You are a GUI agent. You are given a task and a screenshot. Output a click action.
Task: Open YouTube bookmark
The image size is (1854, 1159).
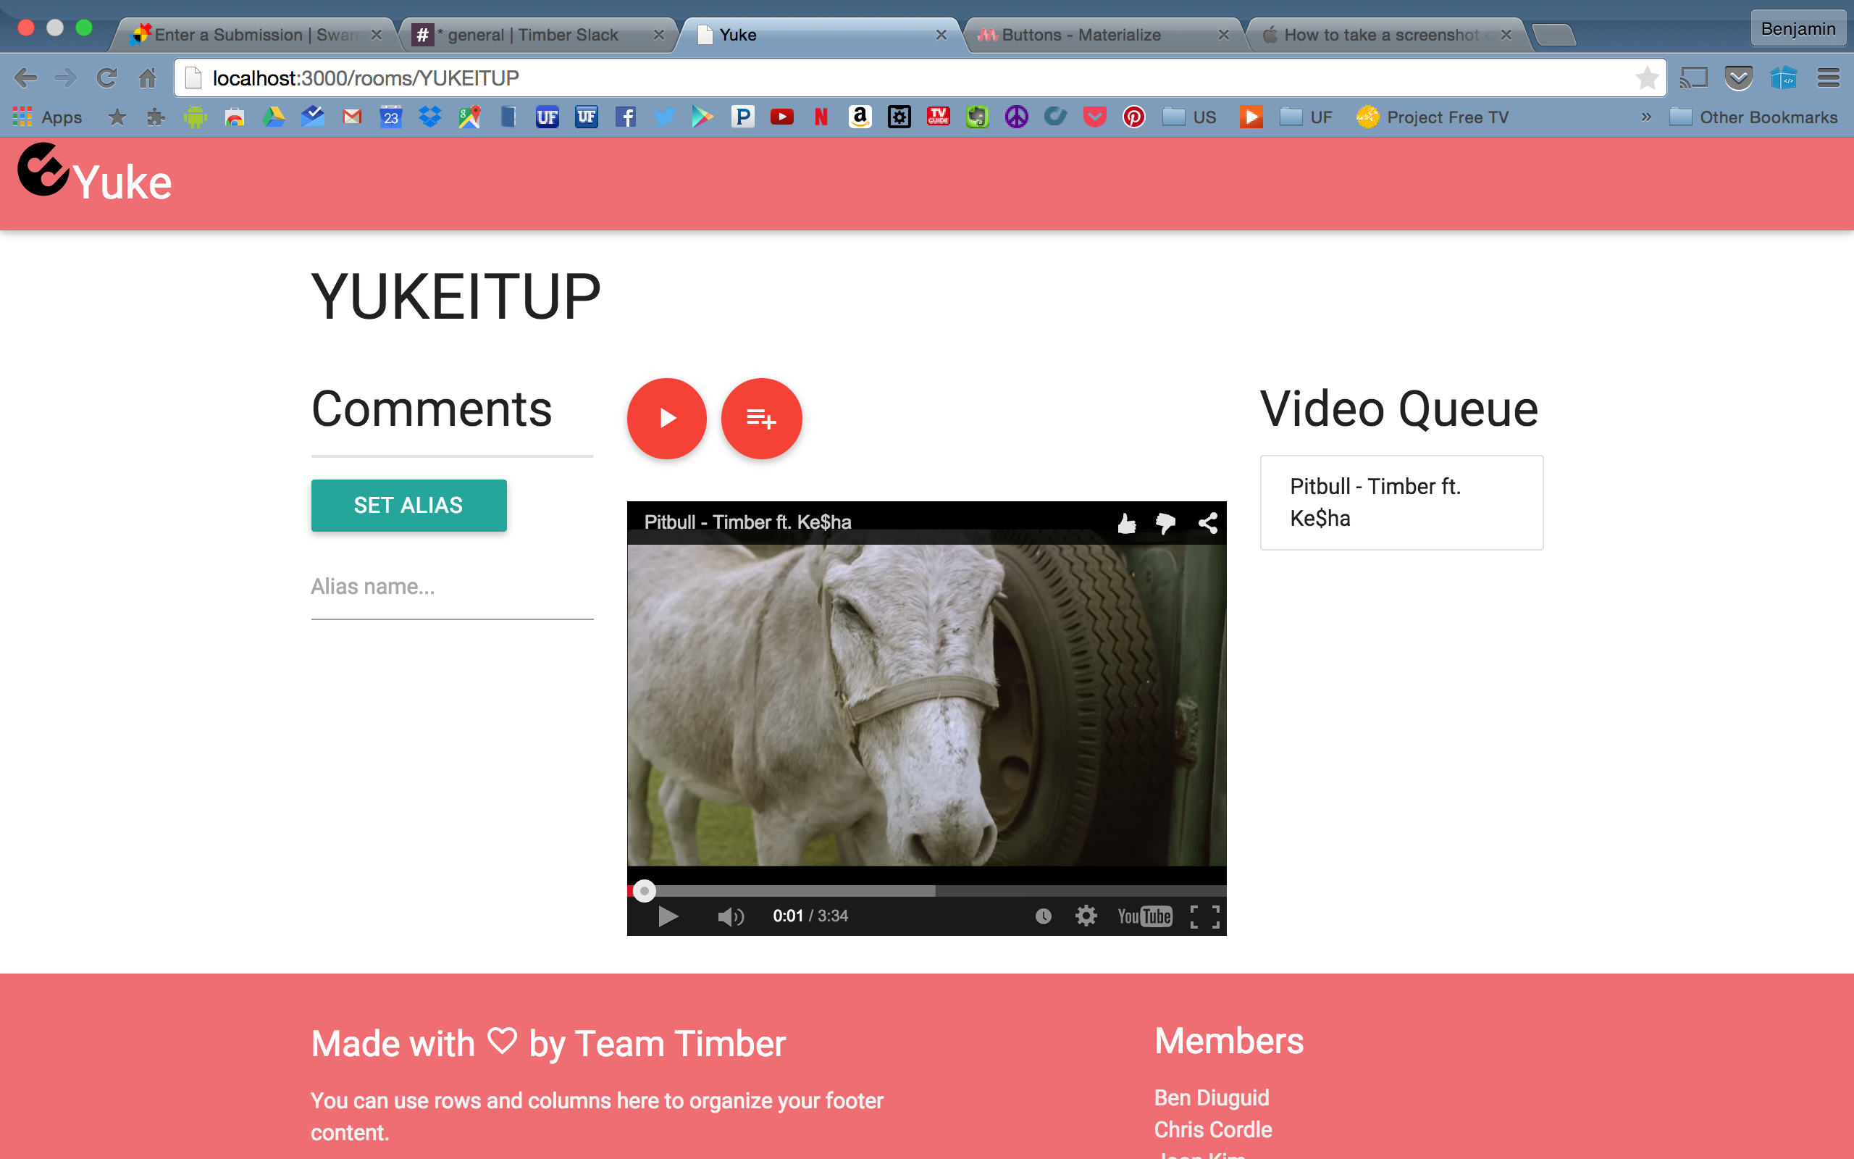pos(781,117)
